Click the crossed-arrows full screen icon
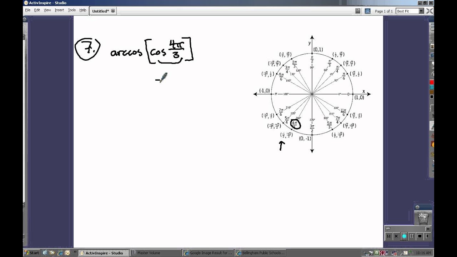Screen dimensions: 457x257 coord(430,11)
